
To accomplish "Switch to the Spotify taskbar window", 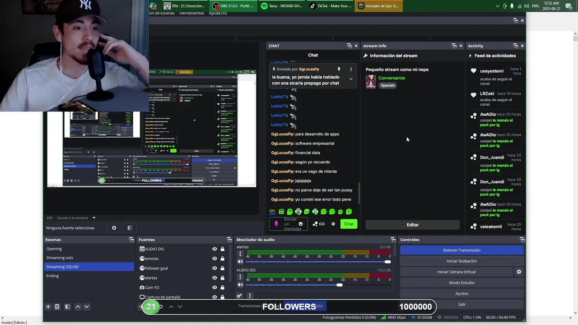I will point(281,6).
